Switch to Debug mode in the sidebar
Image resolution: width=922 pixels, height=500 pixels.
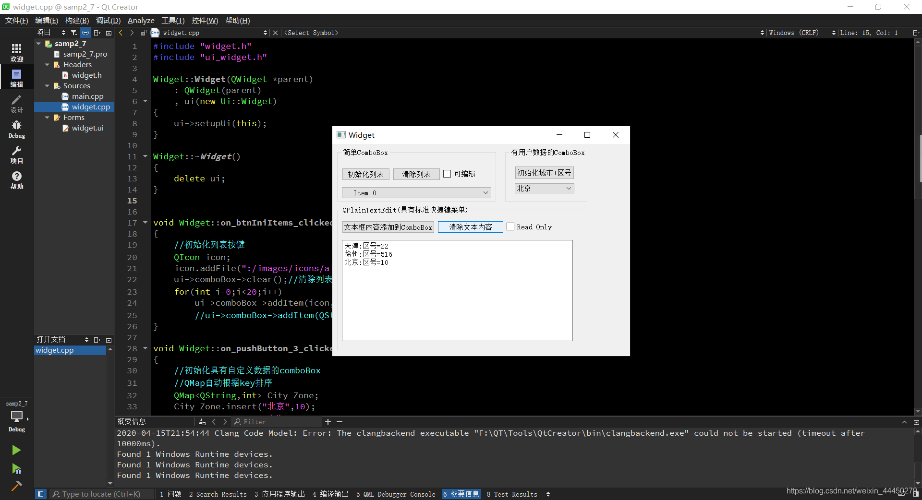(17, 129)
